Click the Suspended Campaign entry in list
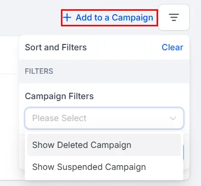The height and width of the screenshot is (186, 201). click(x=104, y=167)
